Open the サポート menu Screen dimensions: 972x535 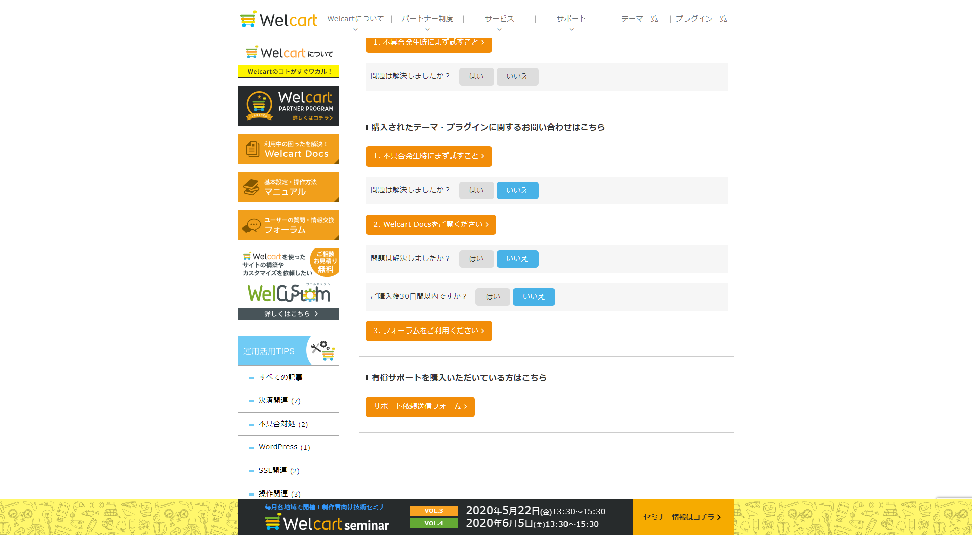point(571,19)
